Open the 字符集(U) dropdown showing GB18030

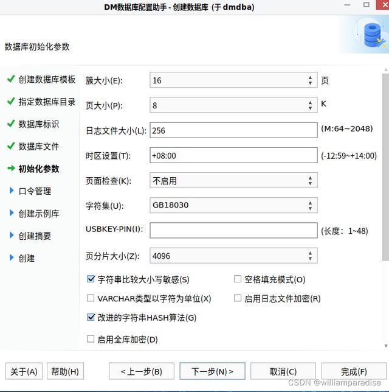[x=233, y=205]
